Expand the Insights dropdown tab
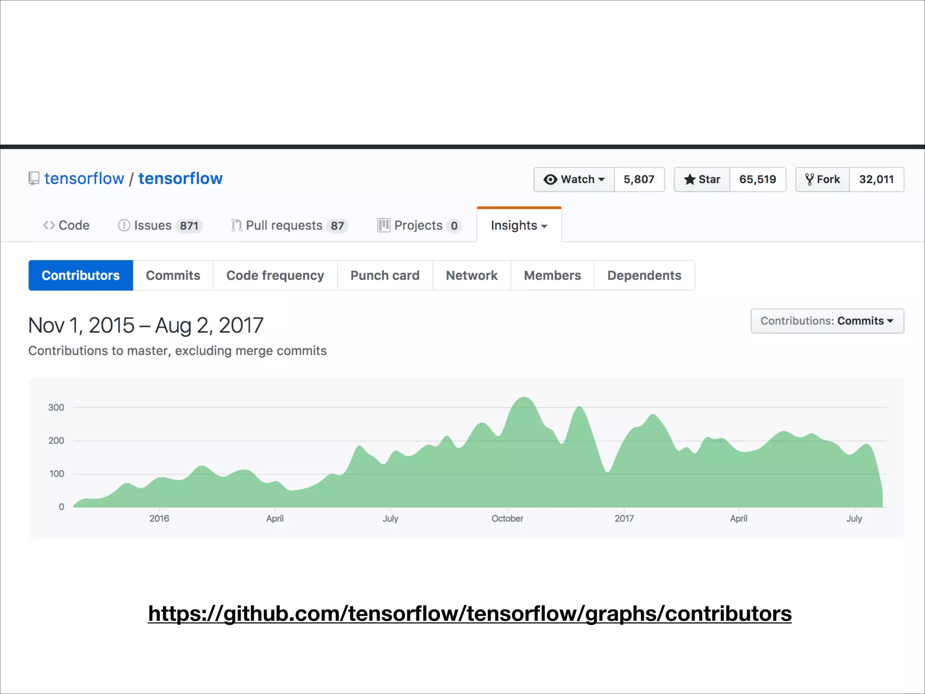This screenshot has height=694, width=925. tap(519, 225)
